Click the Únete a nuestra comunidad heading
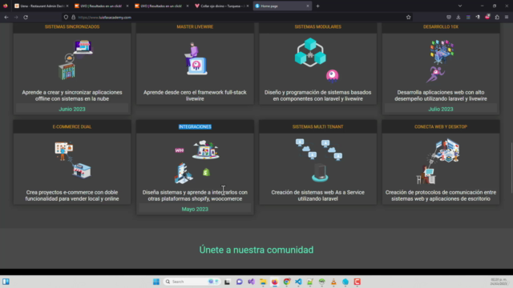The image size is (513, 288). [256, 250]
